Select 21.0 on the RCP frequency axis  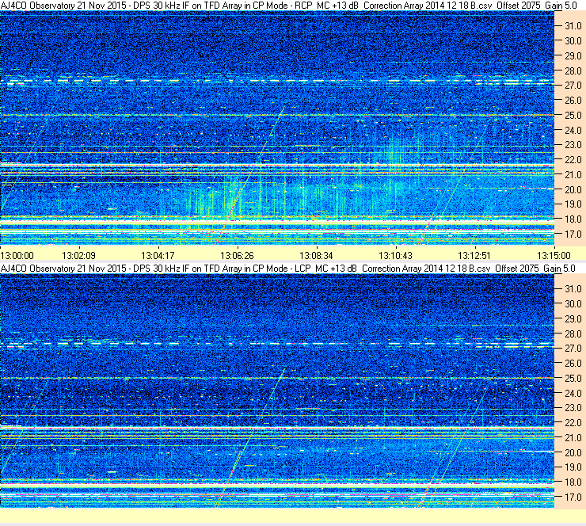click(573, 174)
